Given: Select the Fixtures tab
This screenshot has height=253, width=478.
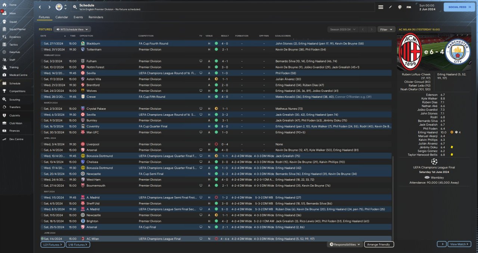Looking at the screenshot, I should tap(44, 17).
